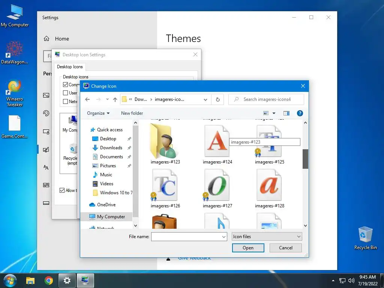Toggle the preview pane
384x288 pixels.
coord(286,113)
